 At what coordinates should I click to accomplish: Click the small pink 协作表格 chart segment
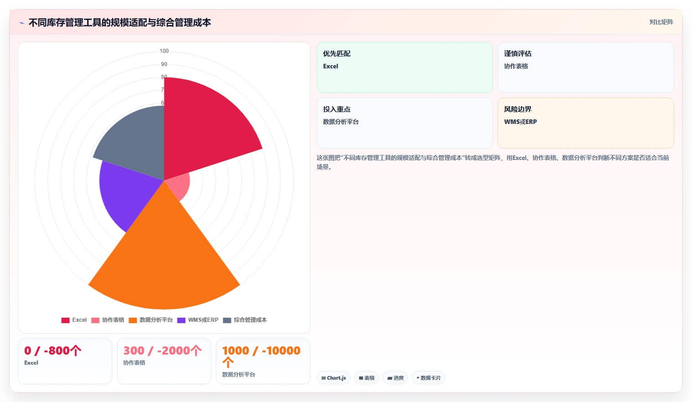tap(179, 186)
